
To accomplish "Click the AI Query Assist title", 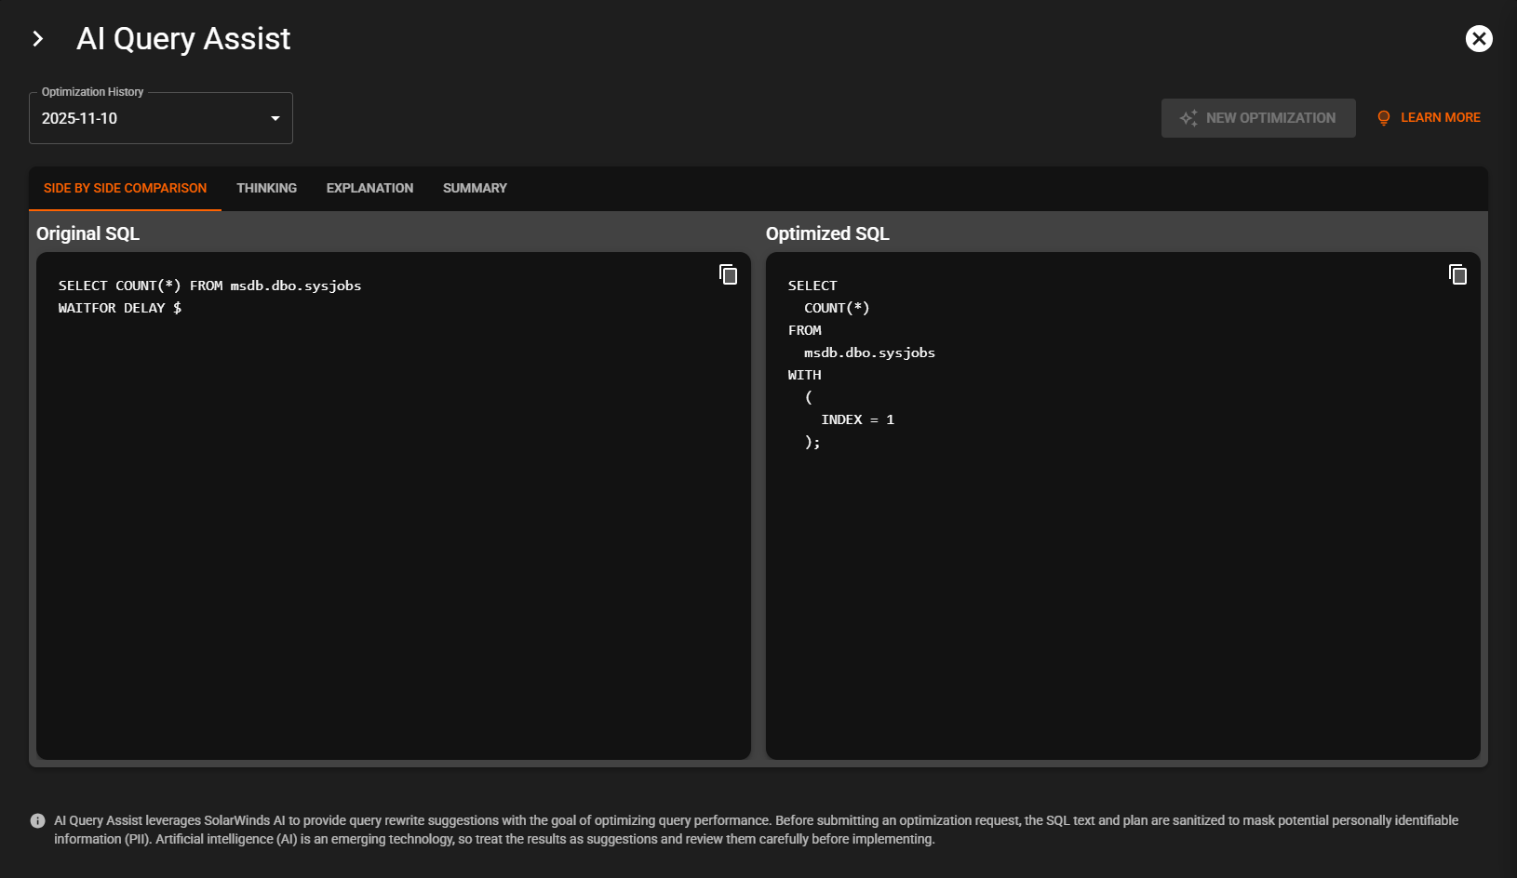I will click(x=183, y=39).
